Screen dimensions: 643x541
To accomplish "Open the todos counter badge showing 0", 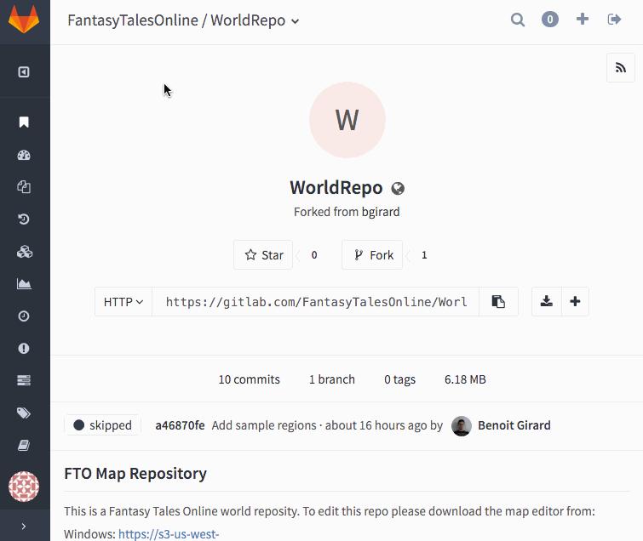I will pyautogui.click(x=550, y=20).
